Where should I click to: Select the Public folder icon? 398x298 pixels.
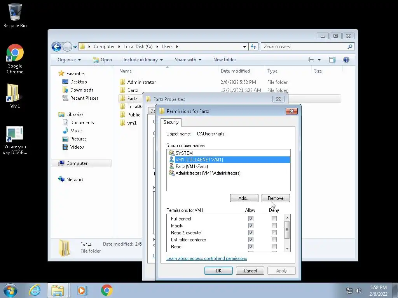[x=122, y=114]
